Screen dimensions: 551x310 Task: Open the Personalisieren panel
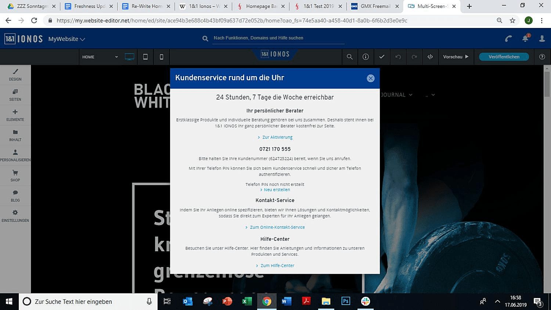pos(15,156)
